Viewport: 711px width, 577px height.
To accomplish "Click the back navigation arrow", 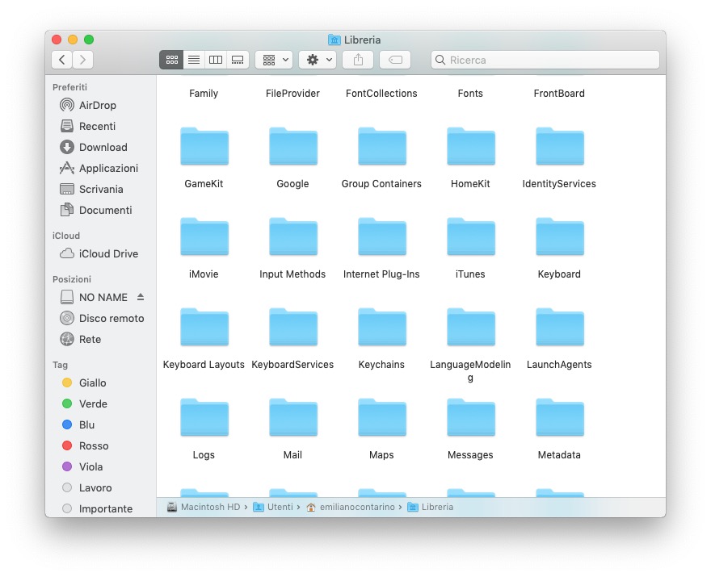I will pyautogui.click(x=61, y=59).
